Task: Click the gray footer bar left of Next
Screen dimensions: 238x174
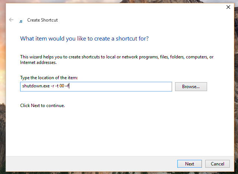Action: pos(93,164)
